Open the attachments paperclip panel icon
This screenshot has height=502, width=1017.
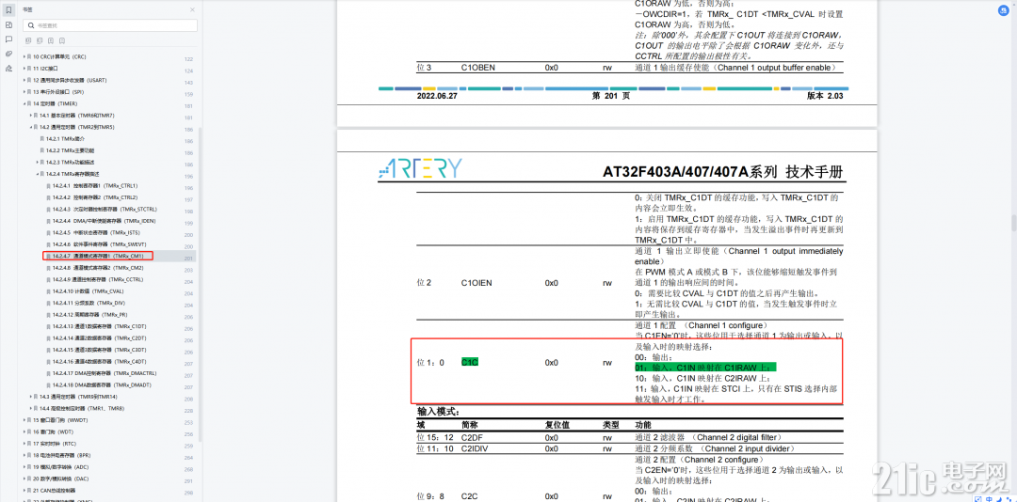[8, 54]
